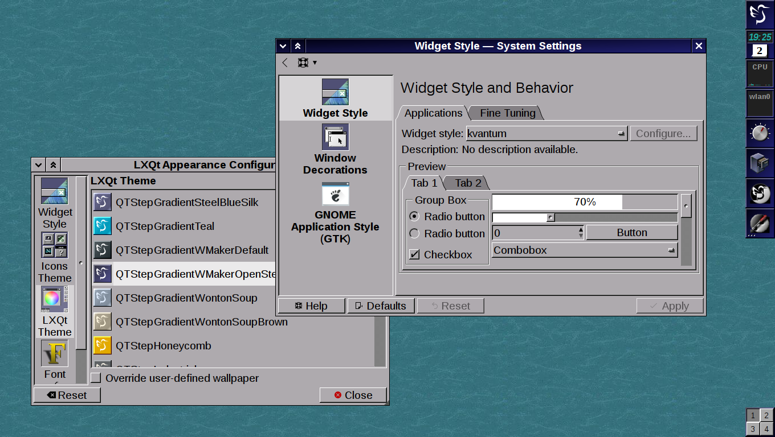Click the clock and date dockapp
The height and width of the screenshot is (437, 775).
click(760, 44)
